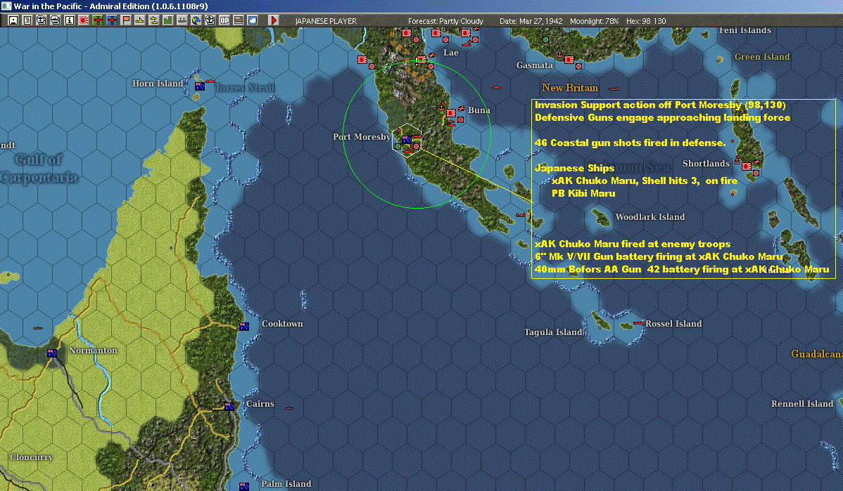Select the red ship near Rossel Island

[x=639, y=323]
